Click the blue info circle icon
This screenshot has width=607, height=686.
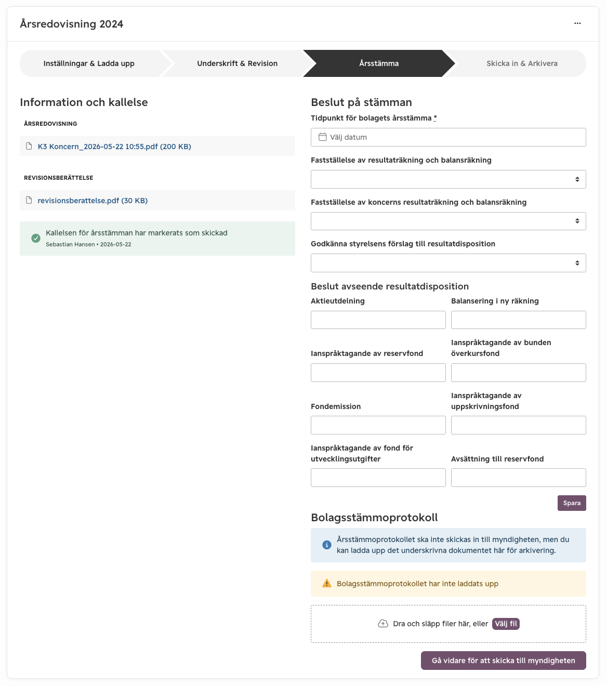point(327,545)
